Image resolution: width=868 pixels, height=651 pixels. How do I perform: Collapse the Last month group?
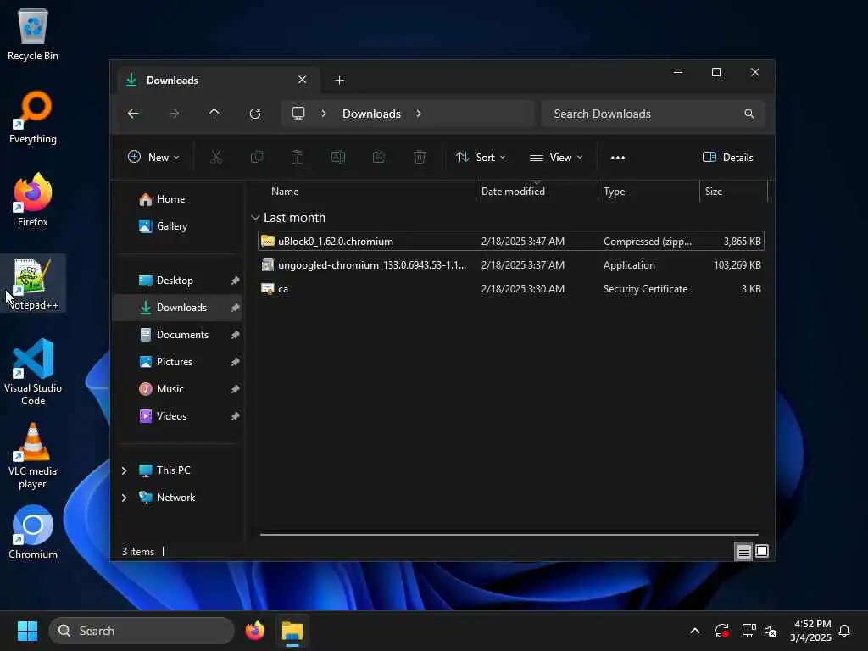(255, 218)
